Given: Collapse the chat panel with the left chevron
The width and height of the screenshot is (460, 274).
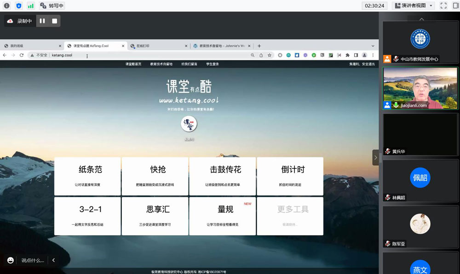Looking at the screenshot, I should pos(53,260).
